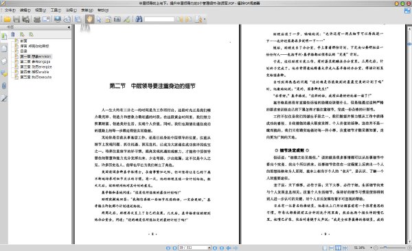
Task: Switch to single page layout
Action: (325, 248)
